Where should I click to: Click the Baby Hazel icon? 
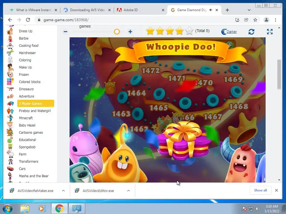tap(10, 125)
